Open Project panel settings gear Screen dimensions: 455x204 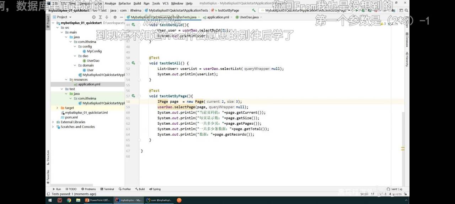pos(115,17)
